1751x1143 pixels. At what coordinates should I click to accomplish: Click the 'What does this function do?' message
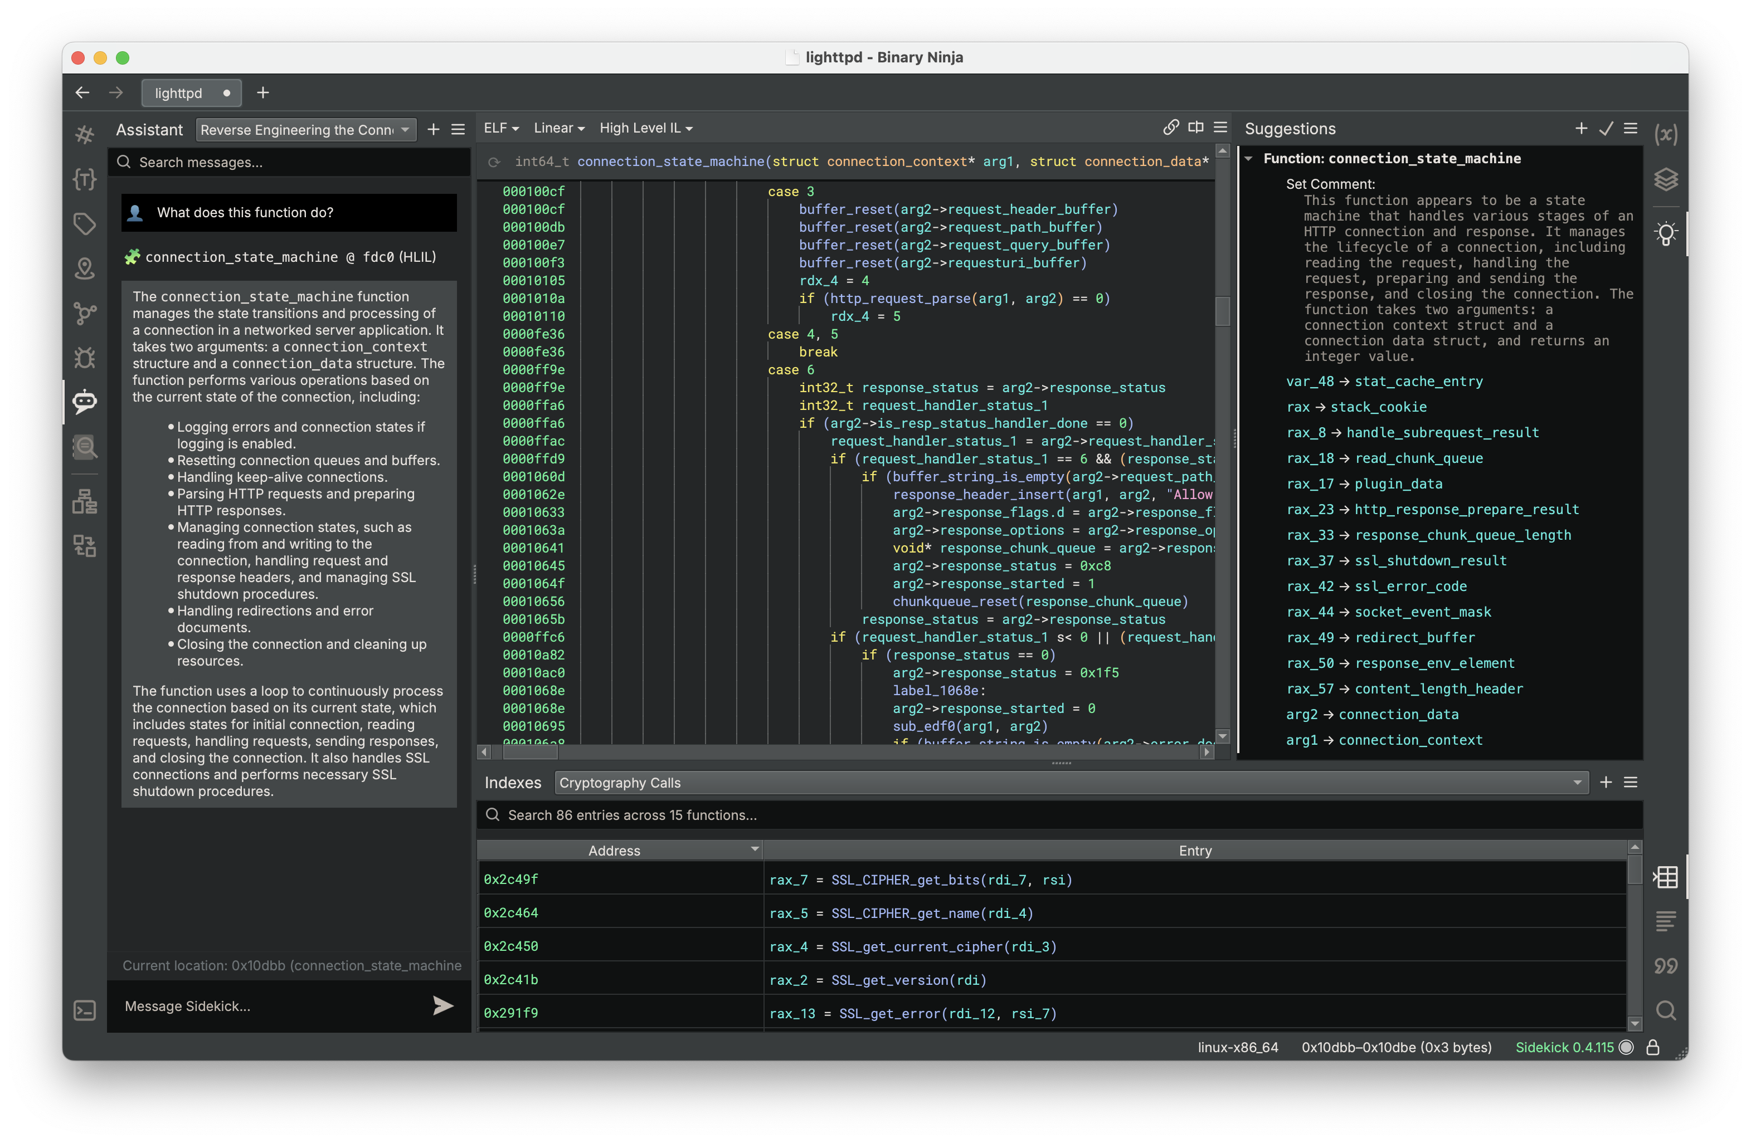(289, 213)
